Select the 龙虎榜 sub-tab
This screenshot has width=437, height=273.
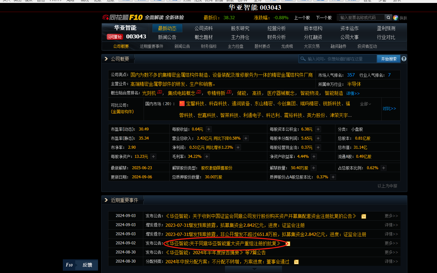point(287,46)
